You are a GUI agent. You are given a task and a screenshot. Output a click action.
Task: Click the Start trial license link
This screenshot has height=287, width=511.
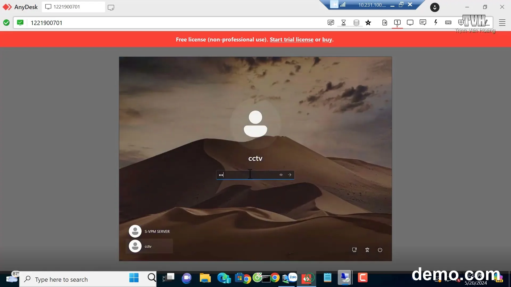(x=291, y=40)
